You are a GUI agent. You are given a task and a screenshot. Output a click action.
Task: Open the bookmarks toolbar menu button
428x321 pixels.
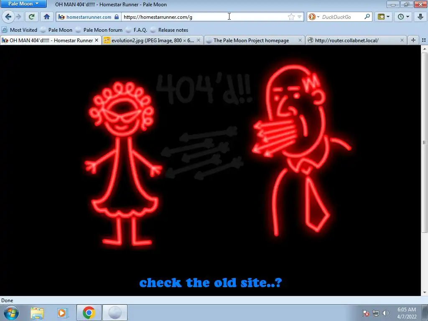(x=384, y=17)
